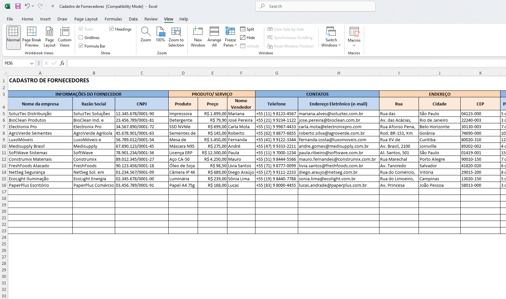Click the Search box in title bar

(x=315, y=6)
